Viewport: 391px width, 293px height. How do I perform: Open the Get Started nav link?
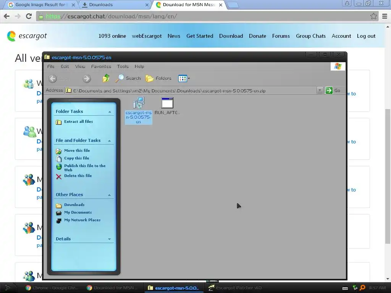click(x=200, y=36)
